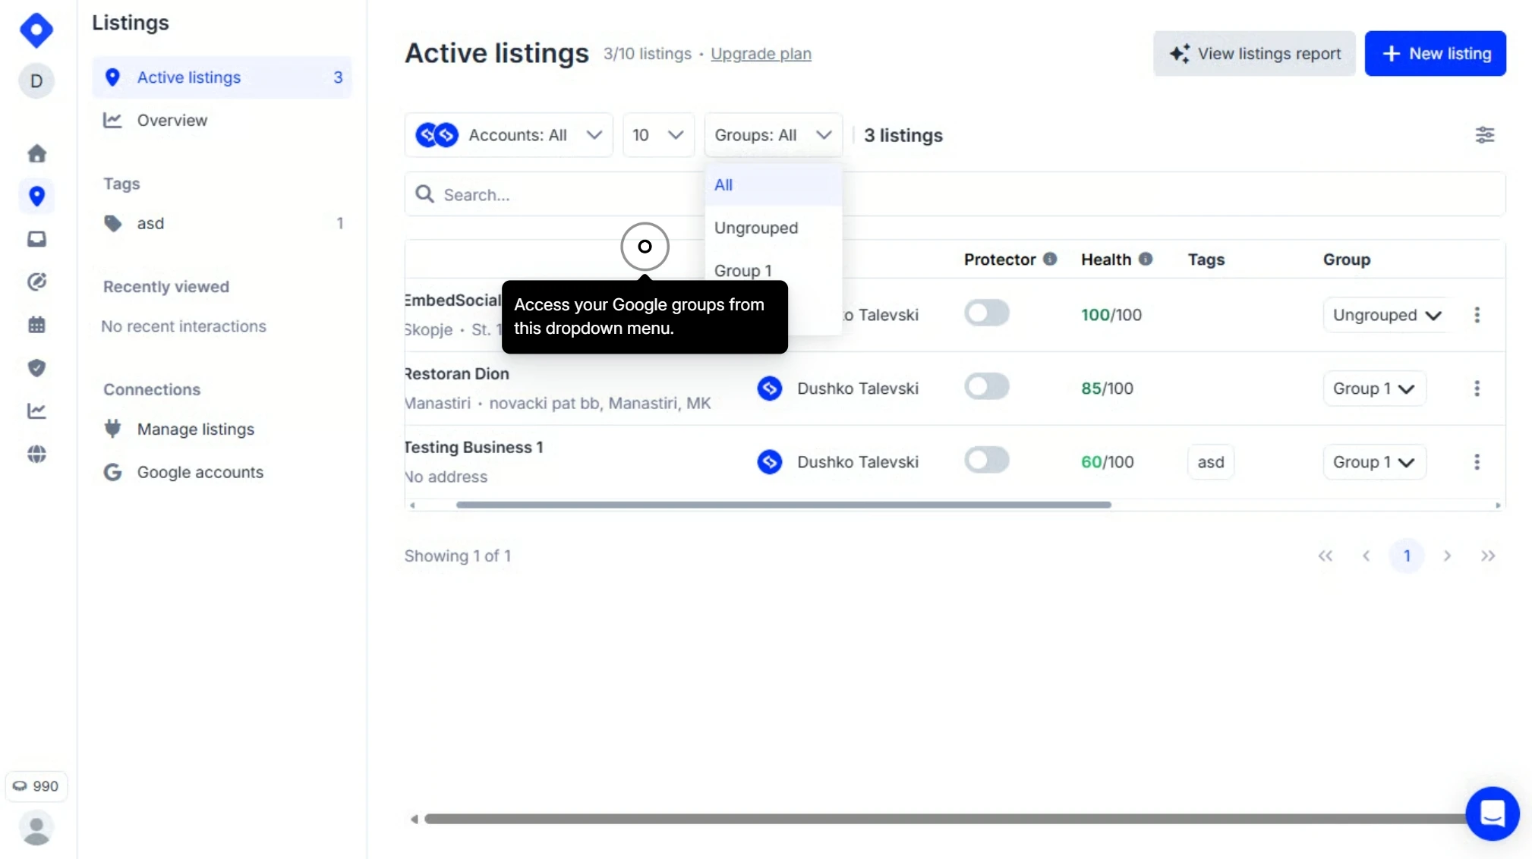
Task: Go to previous page
Action: (x=1366, y=555)
